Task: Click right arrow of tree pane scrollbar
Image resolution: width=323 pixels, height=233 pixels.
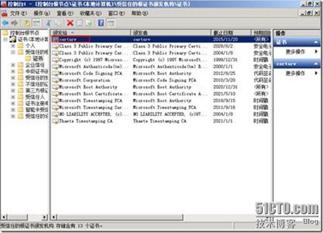Action: 44,217
